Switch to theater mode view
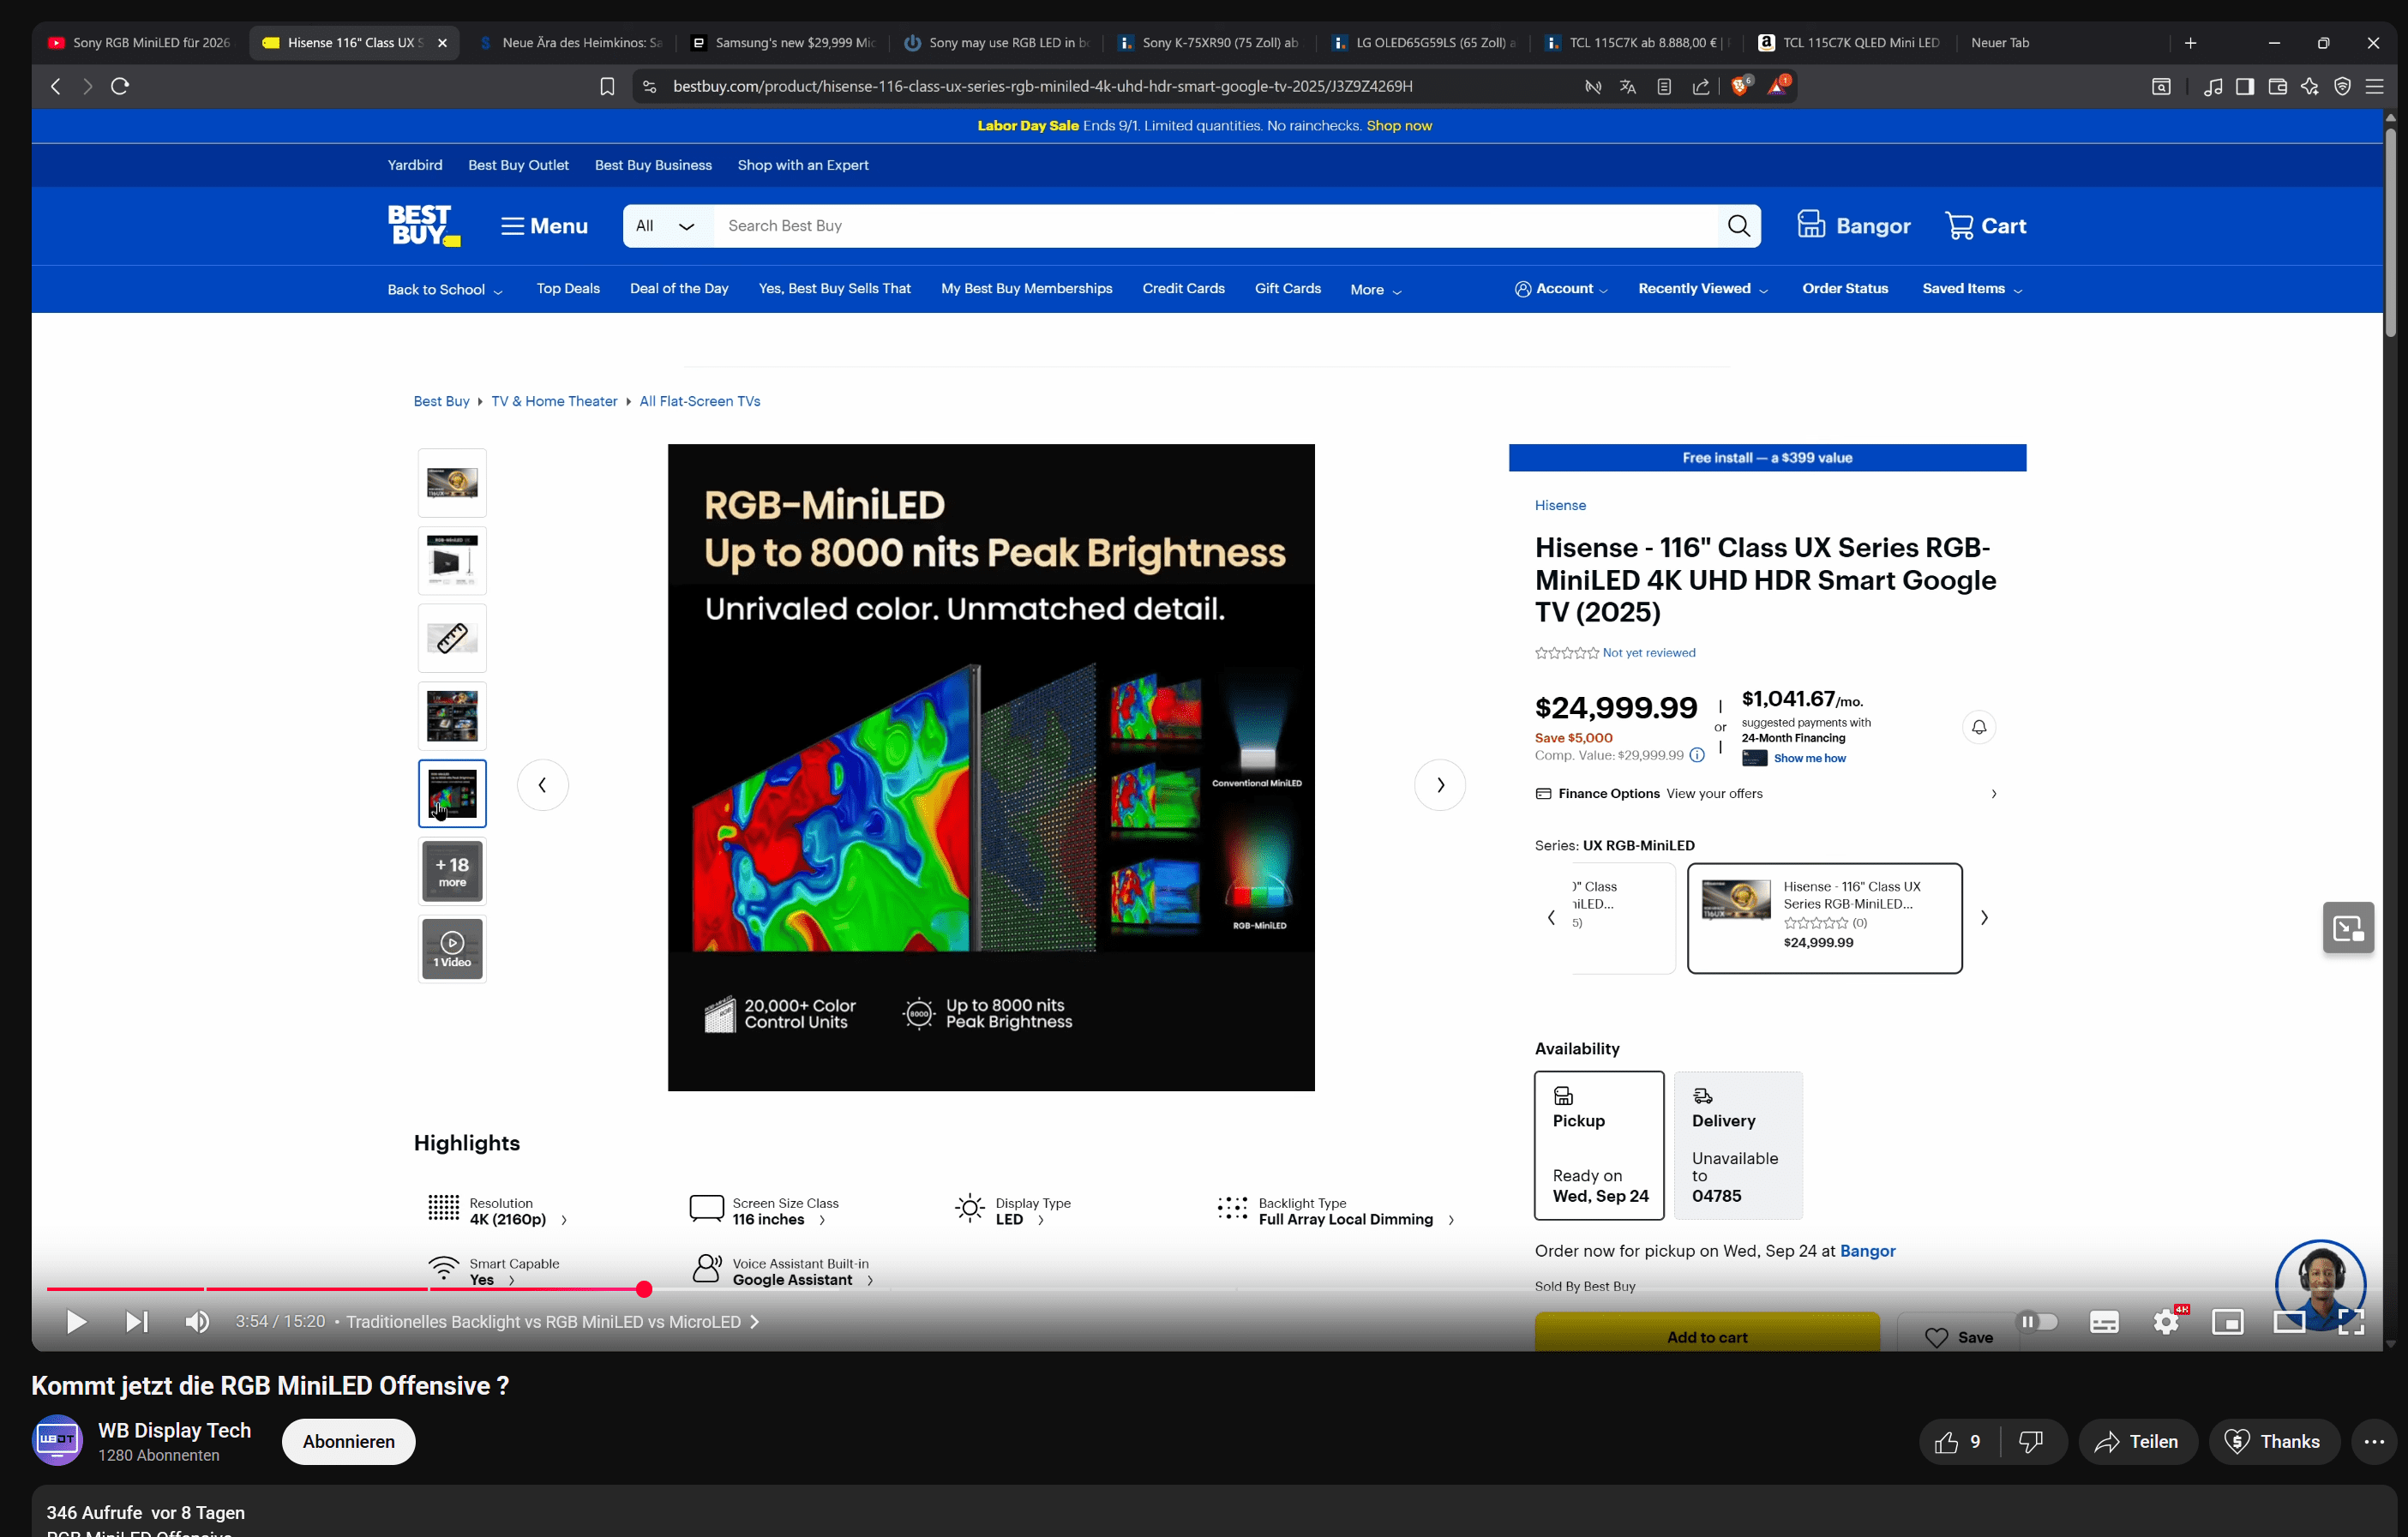 tap(2289, 1322)
